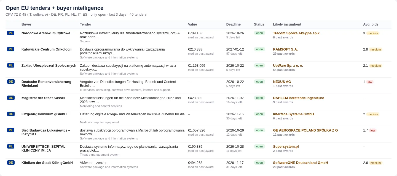
Task: Open incumbent Supersystem.pl
Action: pyautogui.click(x=286, y=147)
